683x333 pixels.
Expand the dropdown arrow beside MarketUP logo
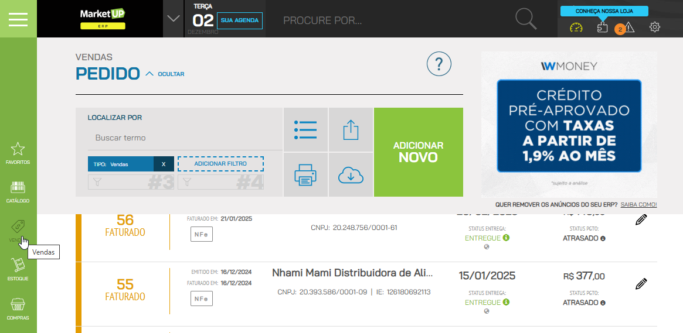(x=173, y=18)
